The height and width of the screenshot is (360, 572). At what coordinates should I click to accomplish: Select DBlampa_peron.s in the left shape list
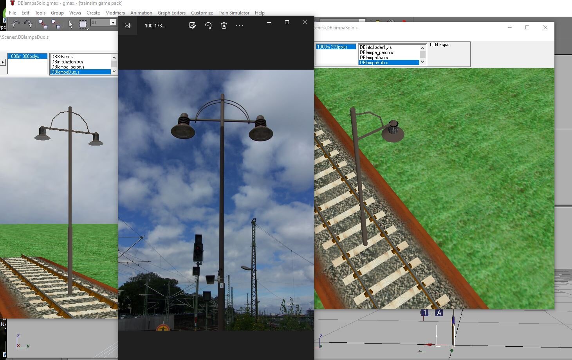click(80, 67)
